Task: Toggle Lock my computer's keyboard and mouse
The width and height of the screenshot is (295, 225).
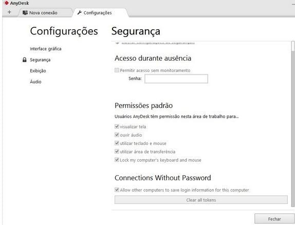Action: (117, 160)
